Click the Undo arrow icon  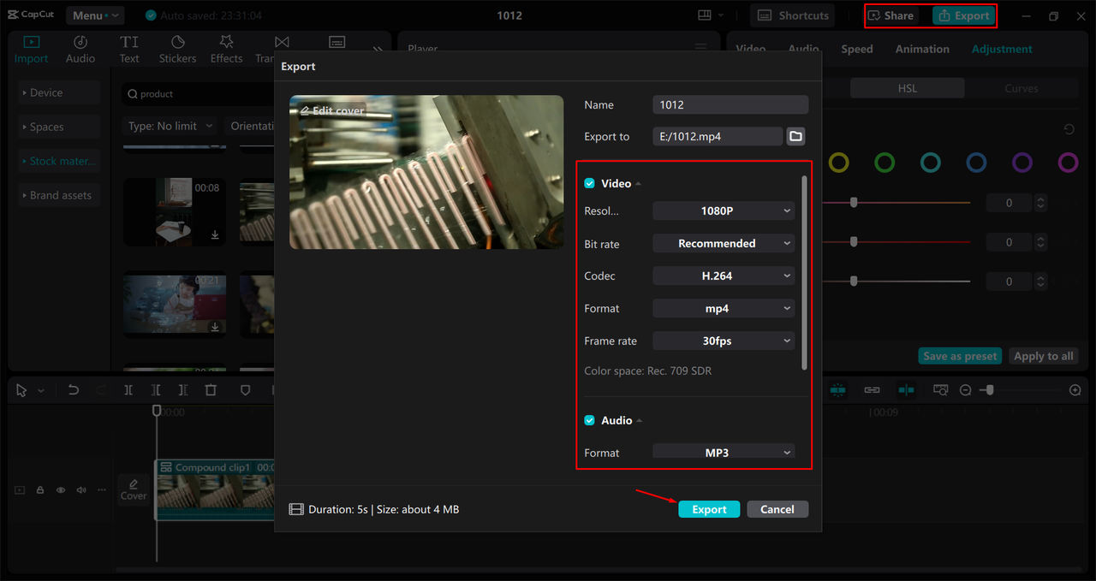[x=74, y=390]
